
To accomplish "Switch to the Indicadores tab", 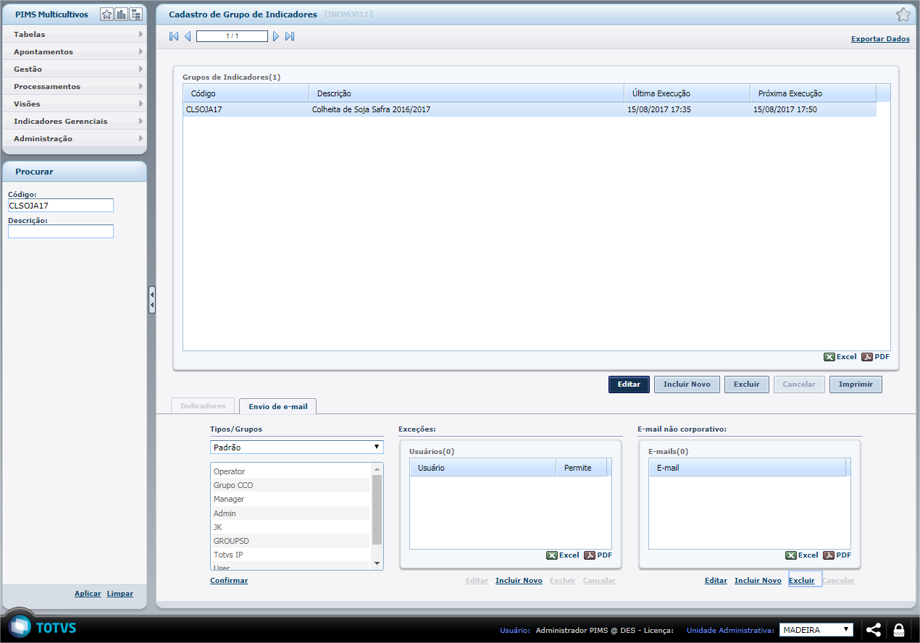I will click(x=203, y=406).
